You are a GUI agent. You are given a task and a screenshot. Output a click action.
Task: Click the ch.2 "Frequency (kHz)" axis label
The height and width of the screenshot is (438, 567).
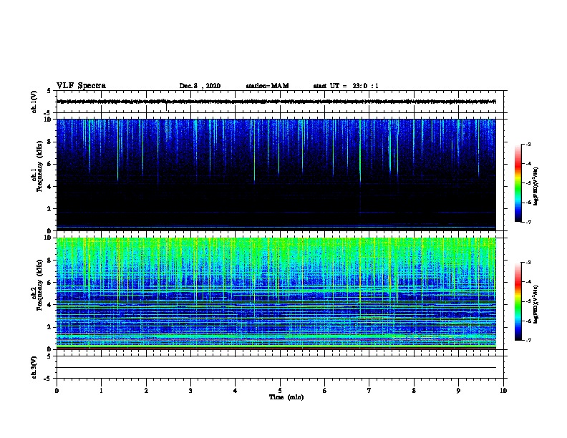tap(40, 285)
